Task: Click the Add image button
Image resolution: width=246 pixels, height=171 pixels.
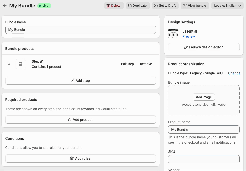Action: coord(204,97)
